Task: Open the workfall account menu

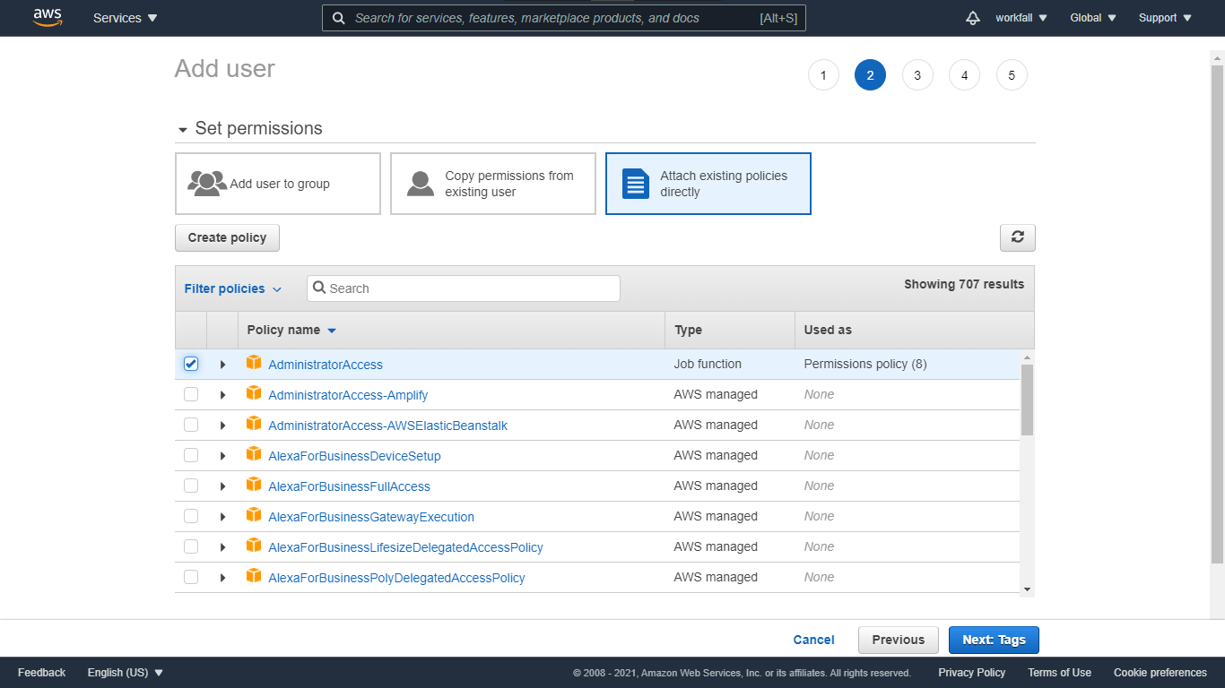Action: click(x=1021, y=18)
